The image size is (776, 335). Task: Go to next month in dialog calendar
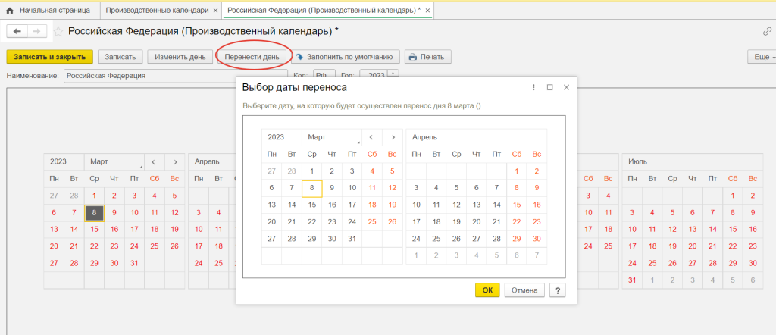pos(393,137)
